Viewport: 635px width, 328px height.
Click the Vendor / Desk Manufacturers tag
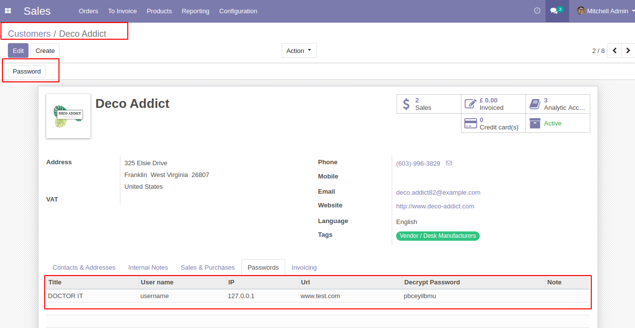click(x=437, y=236)
